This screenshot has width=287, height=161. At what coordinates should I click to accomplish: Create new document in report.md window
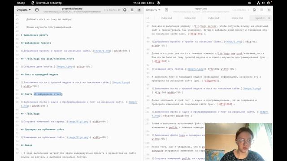tap(166, 10)
